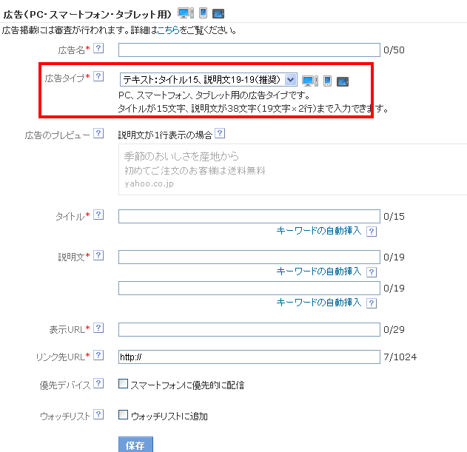Click the help icon next to ウォッチリスト label
The height and width of the screenshot is (452, 467).
click(x=98, y=414)
